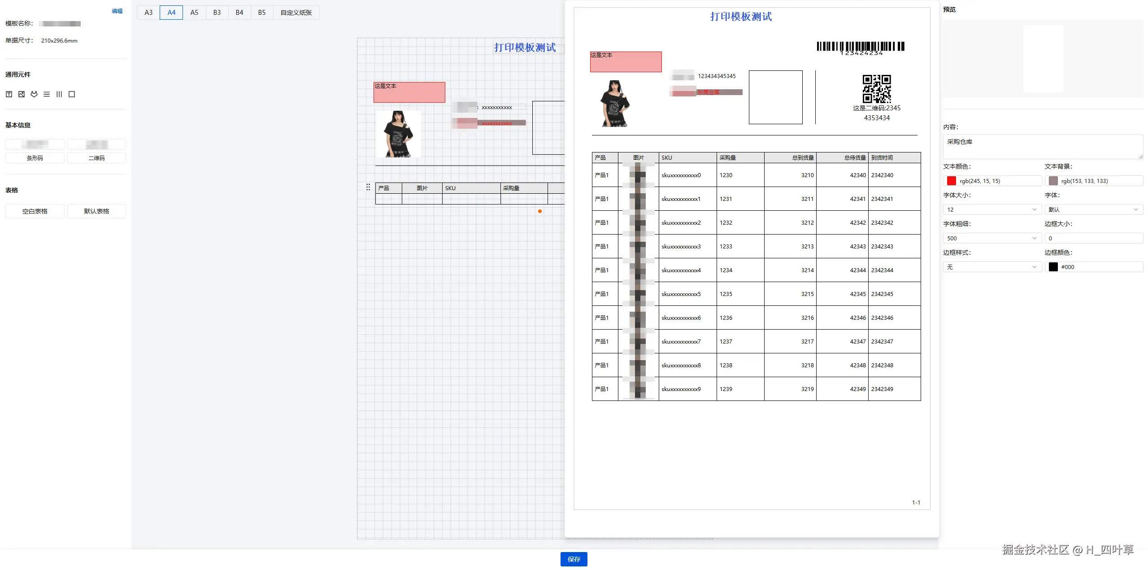Click the orange table resize dot
Screen dimensions: 1148x570
[540, 211]
